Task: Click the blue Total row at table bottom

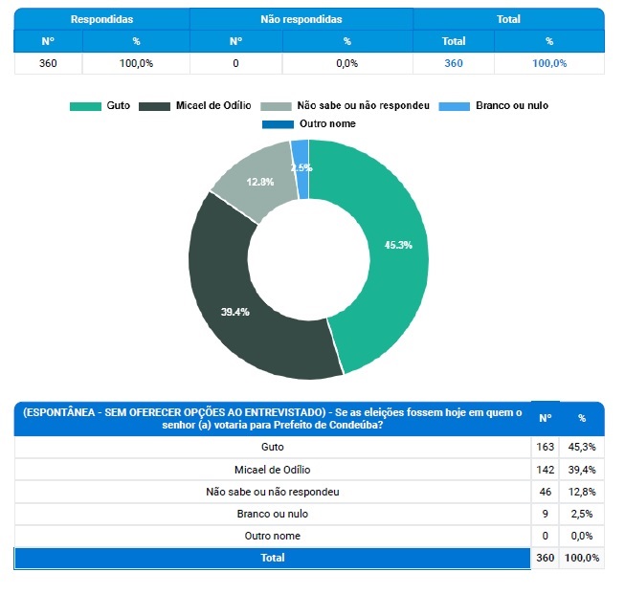Action: 272,558
